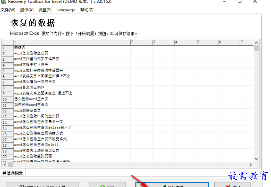271x187 pixels.
Task: Click cell '怎么删除word空白页'
Action: click(x=72, y=99)
